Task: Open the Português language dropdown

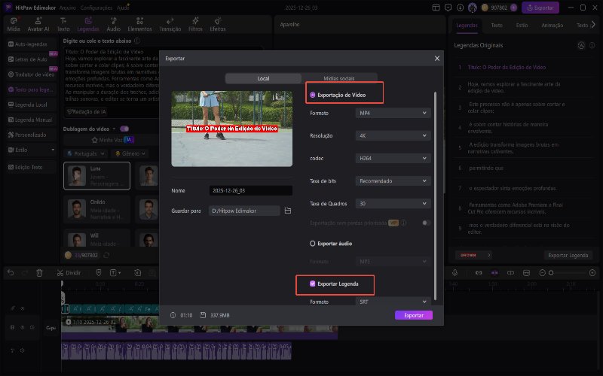Action: (x=85, y=153)
